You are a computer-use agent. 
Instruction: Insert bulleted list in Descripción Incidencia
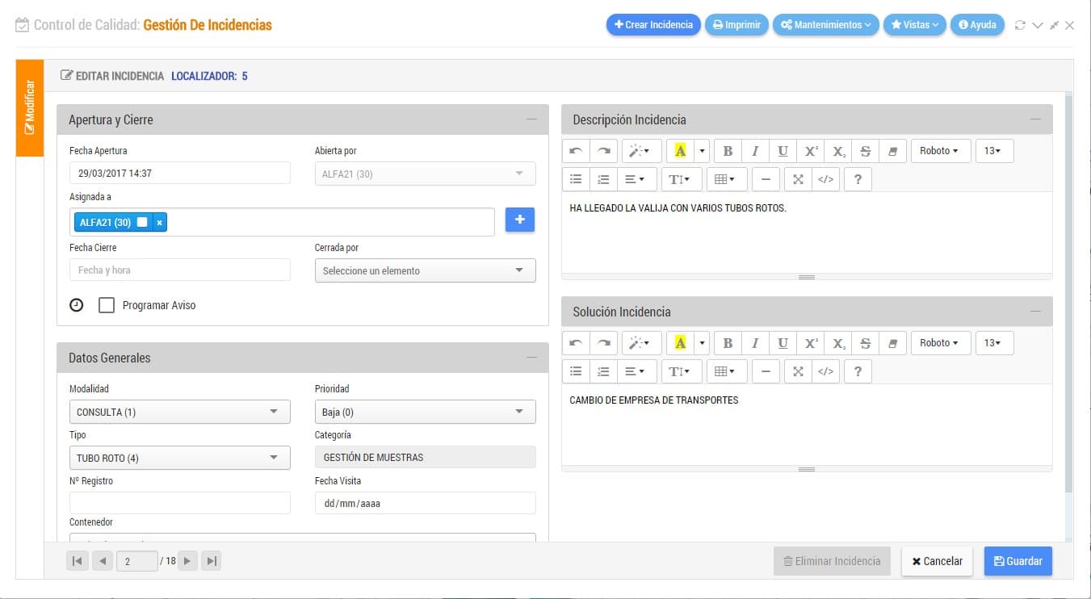pos(576,179)
